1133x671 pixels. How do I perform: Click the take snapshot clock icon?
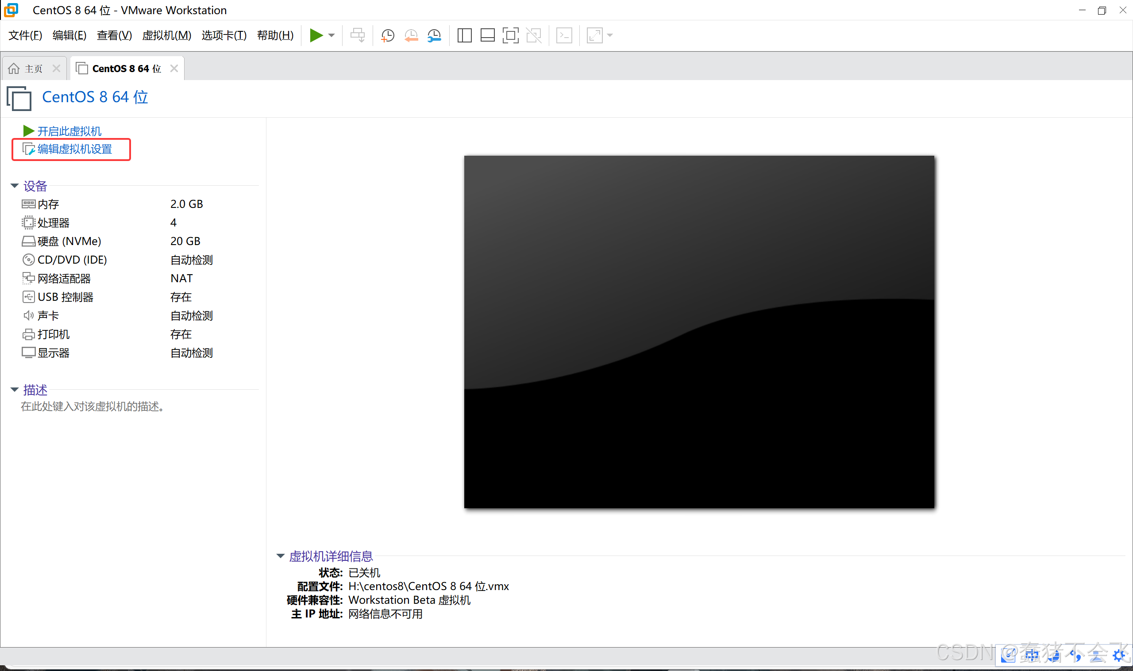click(x=388, y=35)
